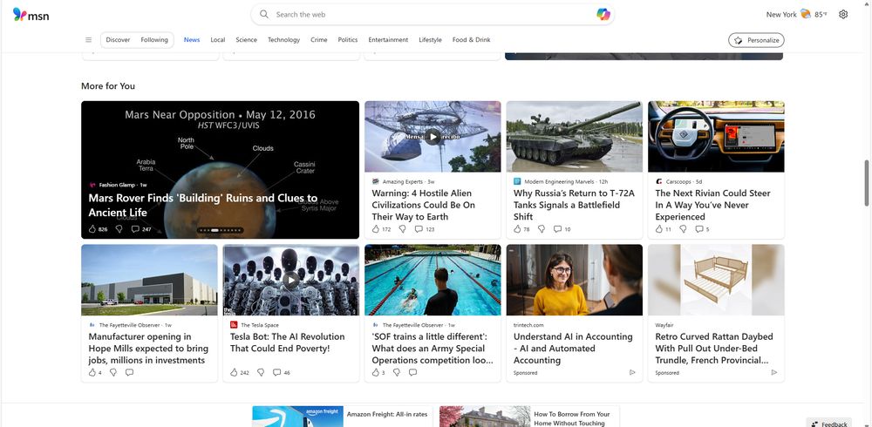Image resolution: width=872 pixels, height=427 pixels.
Task: Select the News tab
Action: [x=192, y=40]
